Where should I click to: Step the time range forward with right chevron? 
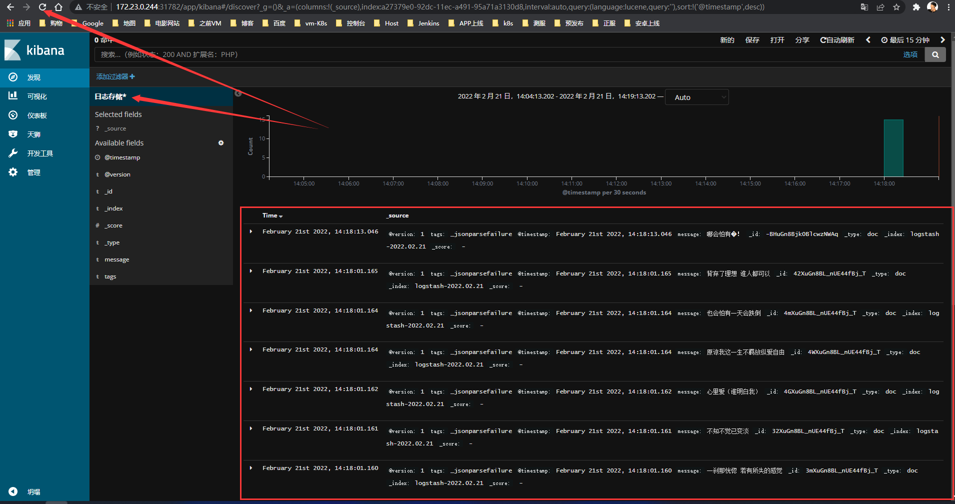(x=942, y=40)
